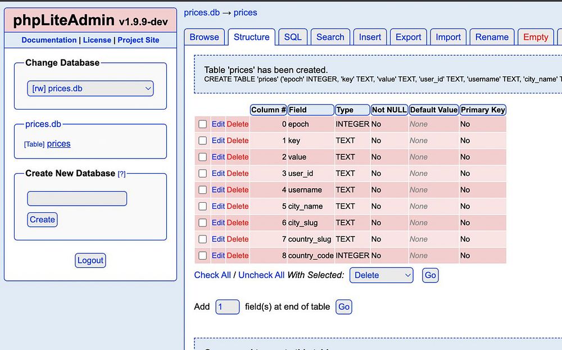Click the help [?] link for Create New Database
This screenshot has width=562, height=350.
coord(122,174)
